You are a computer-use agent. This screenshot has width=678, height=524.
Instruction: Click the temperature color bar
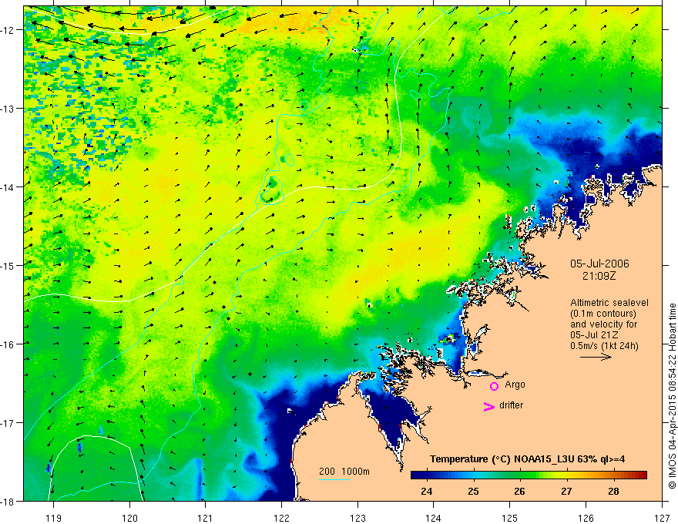(x=529, y=475)
